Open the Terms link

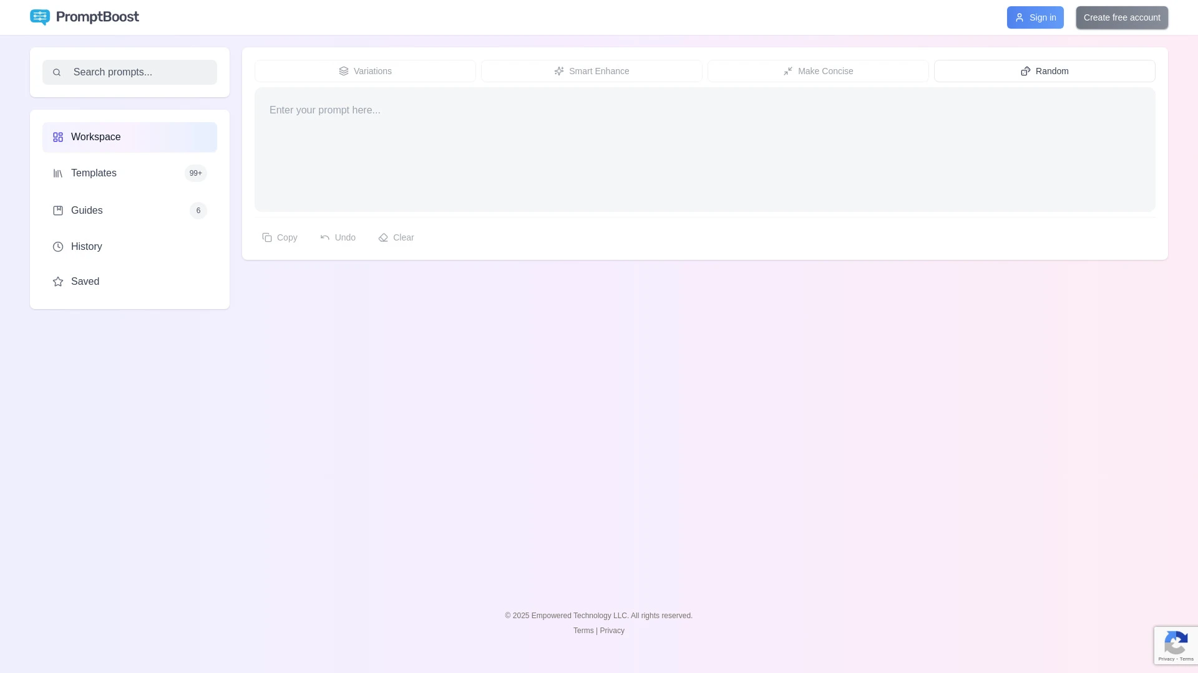tap(583, 630)
